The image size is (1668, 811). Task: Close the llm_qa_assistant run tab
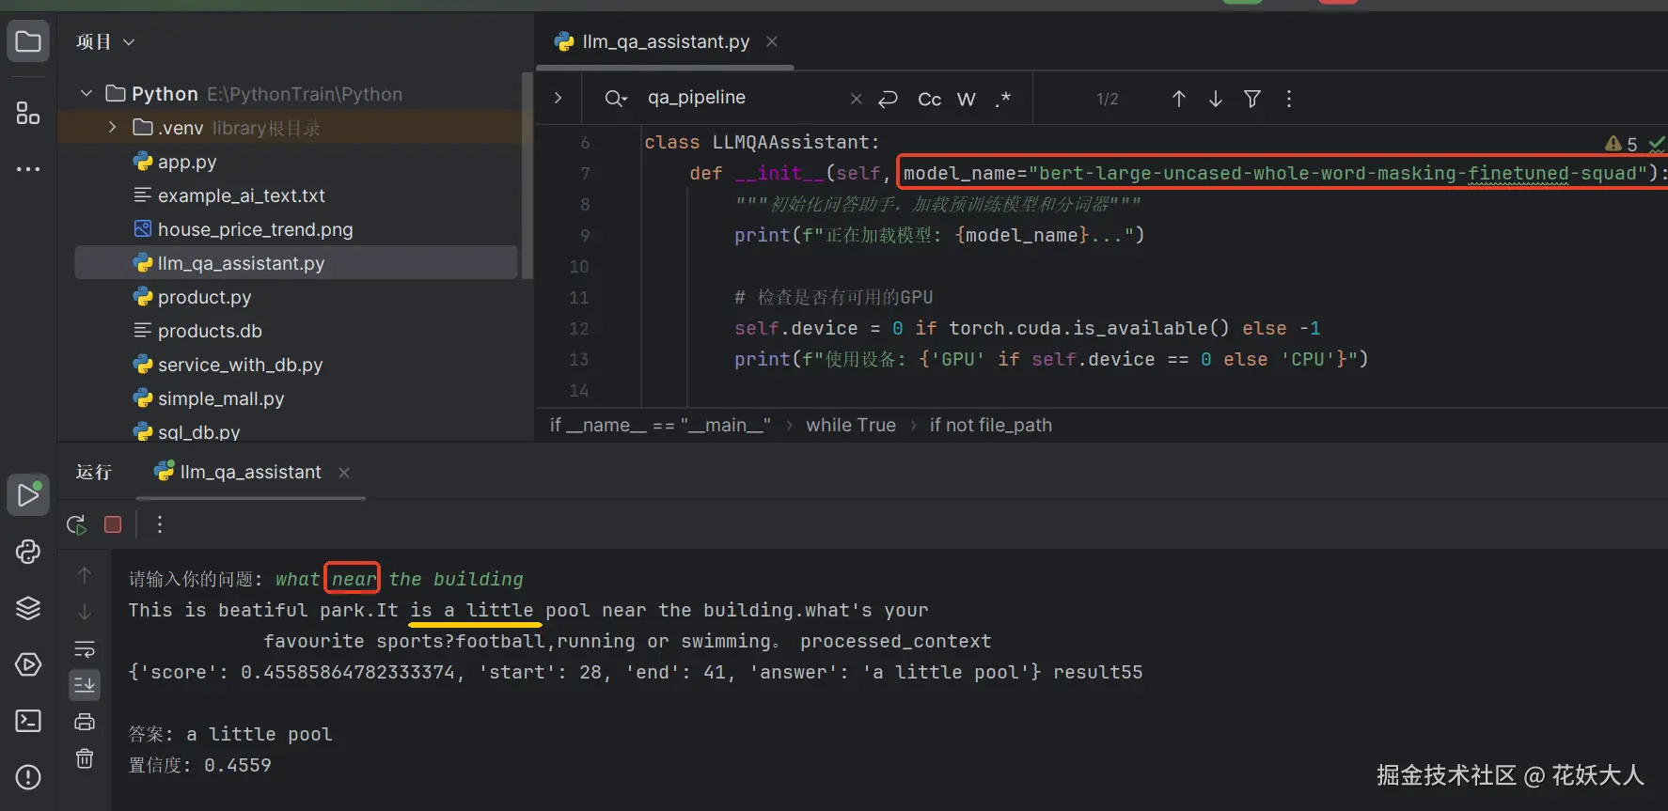pyautogui.click(x=344, y=472)
